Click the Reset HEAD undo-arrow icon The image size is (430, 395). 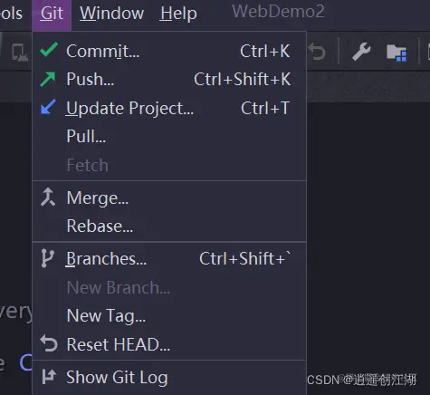pos(49,343)
